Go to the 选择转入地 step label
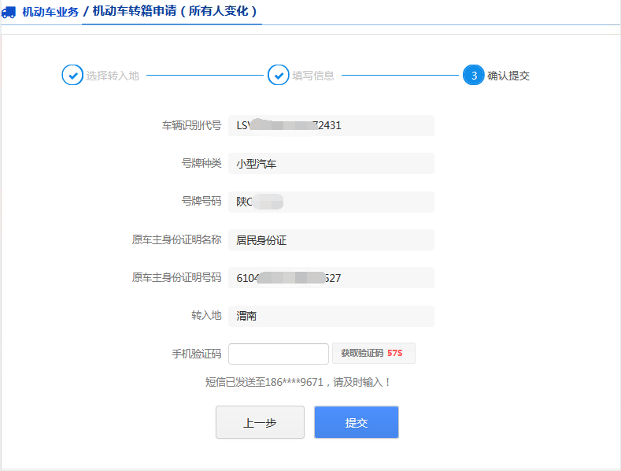 tap(113, 76)
